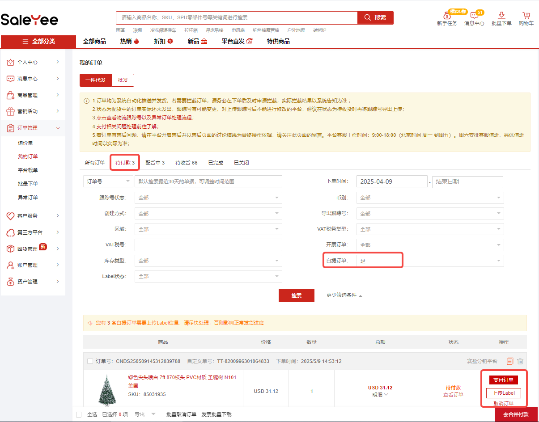Image resolution: width=539 pixels, height=422 pixels.
Task: Click the newbie task coin icon (新手任务)
Action: click(447, 16)
